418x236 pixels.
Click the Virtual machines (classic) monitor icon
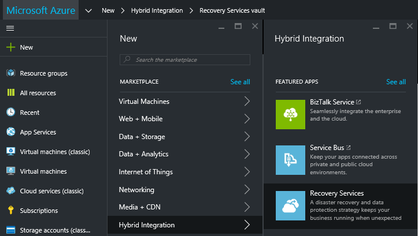[x=10, y=151]
